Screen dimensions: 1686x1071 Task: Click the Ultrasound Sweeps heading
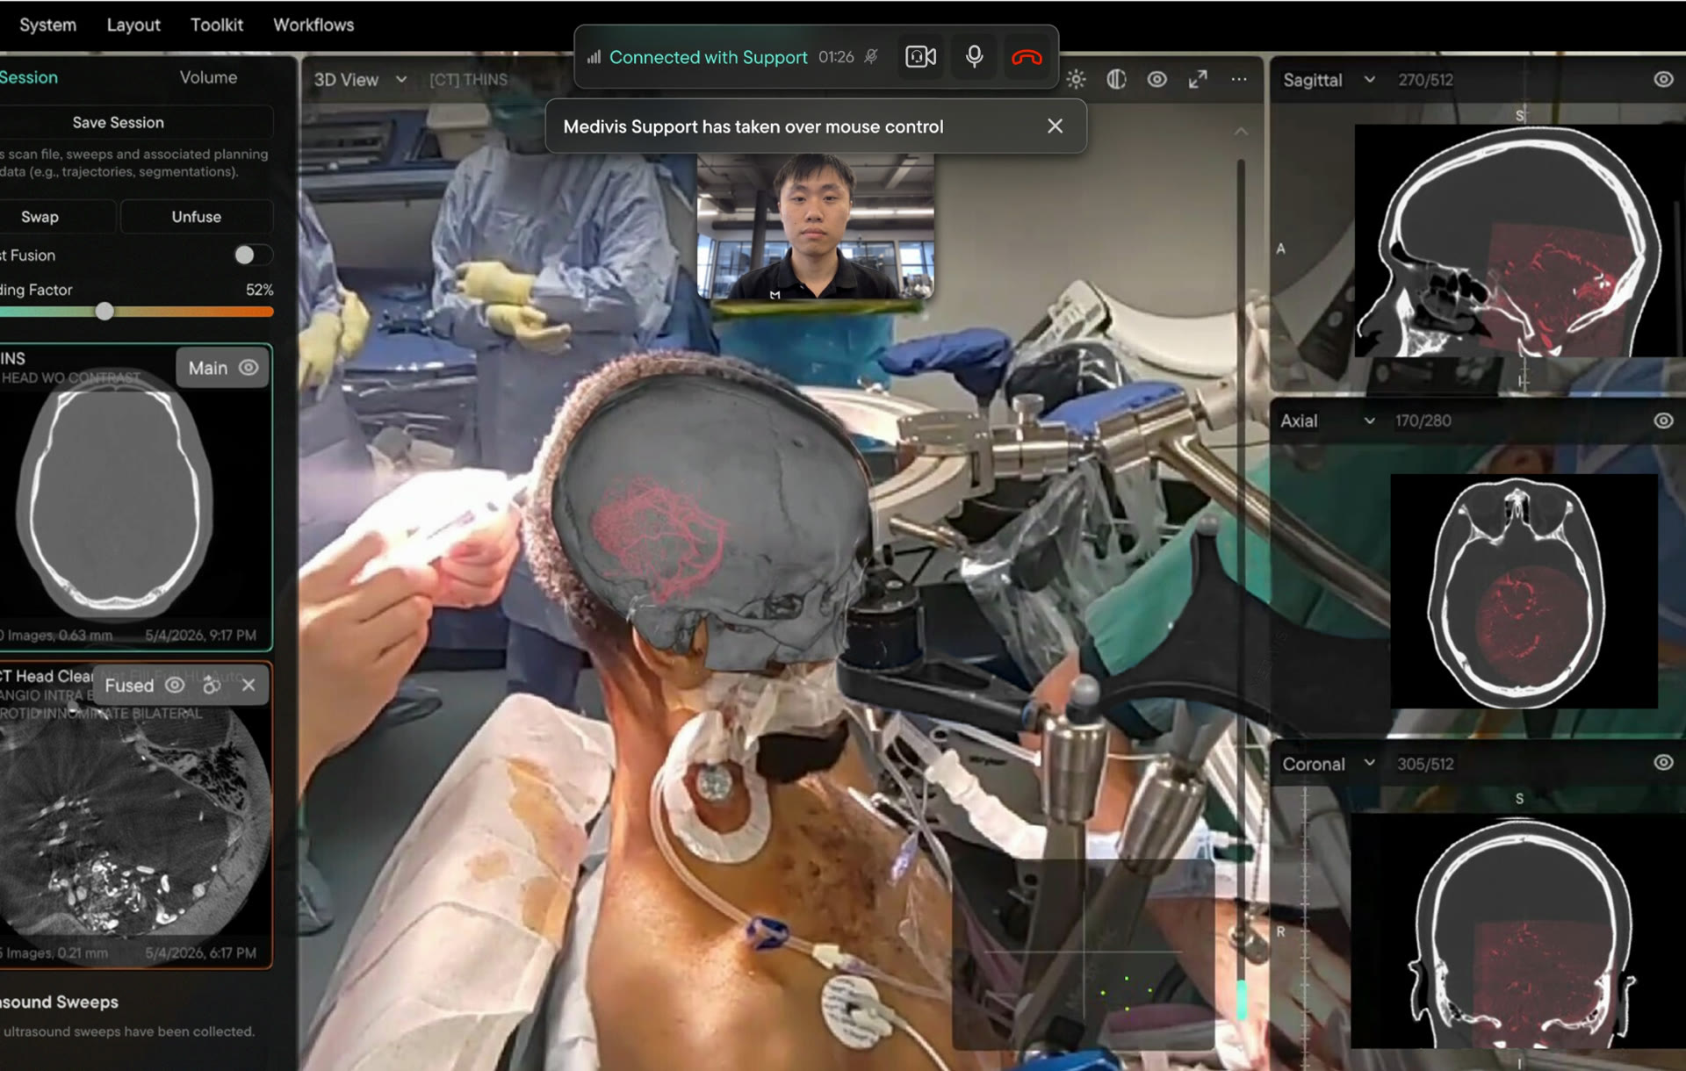pyautogui.click(x=59, y=1002)
